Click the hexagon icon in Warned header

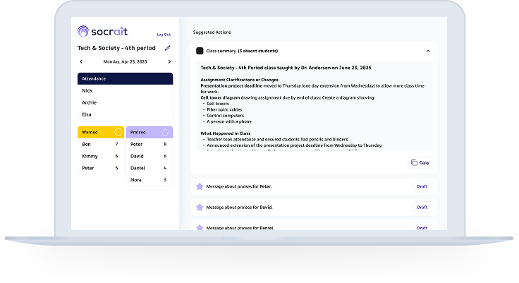point(118,132)
